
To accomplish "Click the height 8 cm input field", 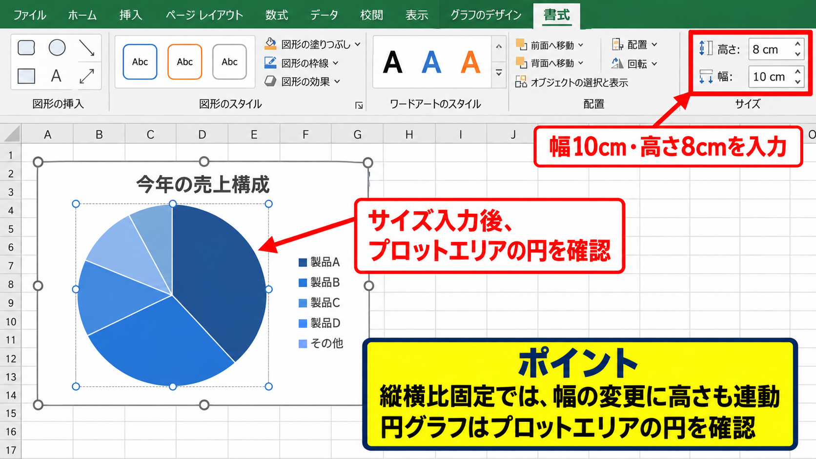I will [770, 49].
